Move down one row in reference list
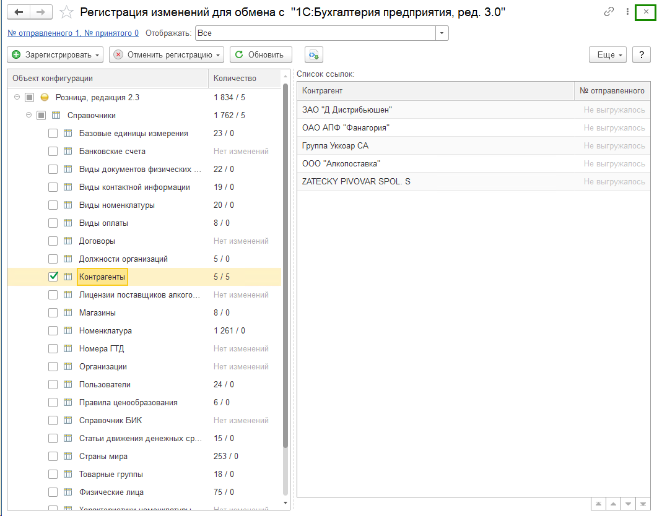Screen dimensions: 662x516 [628, 504]
